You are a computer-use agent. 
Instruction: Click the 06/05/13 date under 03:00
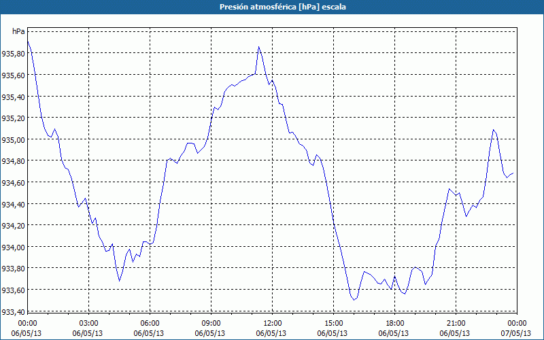tap(88, 333)
